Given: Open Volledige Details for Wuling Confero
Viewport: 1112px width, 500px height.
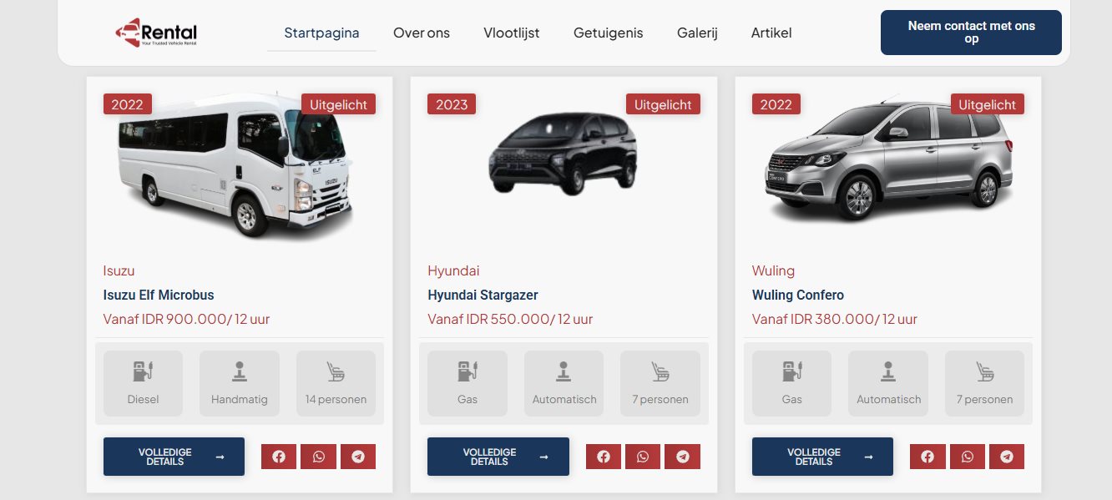Looking at the screenshot, I should 822,457.
